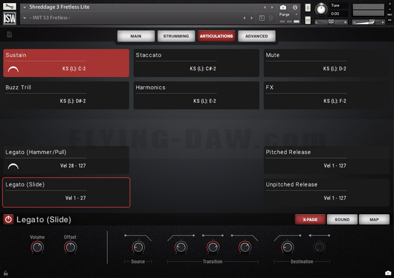Click the Source crossfade curve shape icon
Viewport: 394px width, 278px height.
tap(138, 238)
